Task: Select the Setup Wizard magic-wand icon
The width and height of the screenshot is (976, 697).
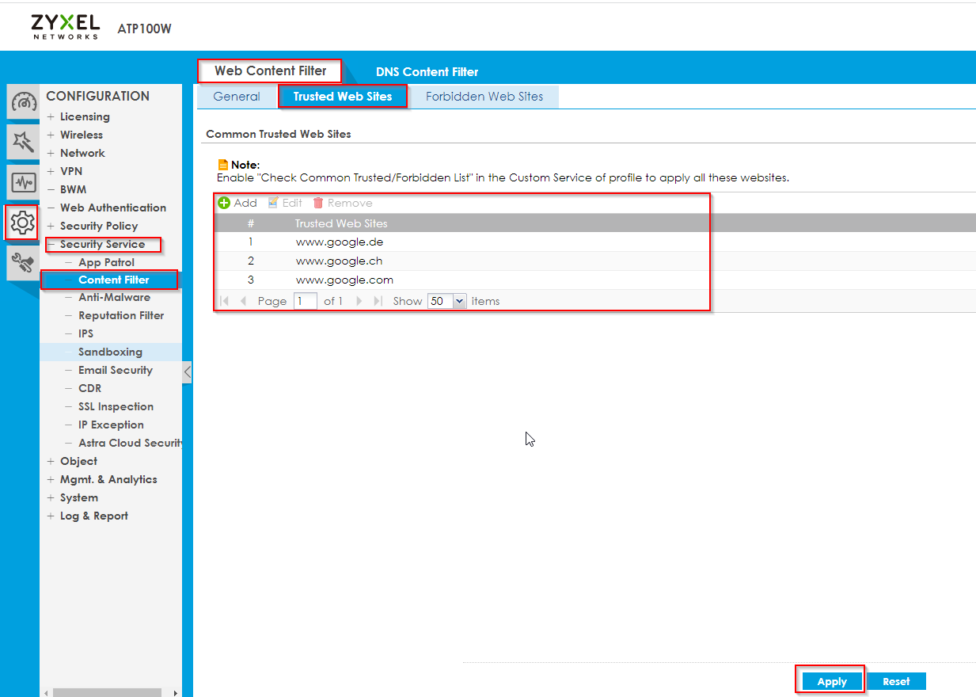Action: pos(22,143)
